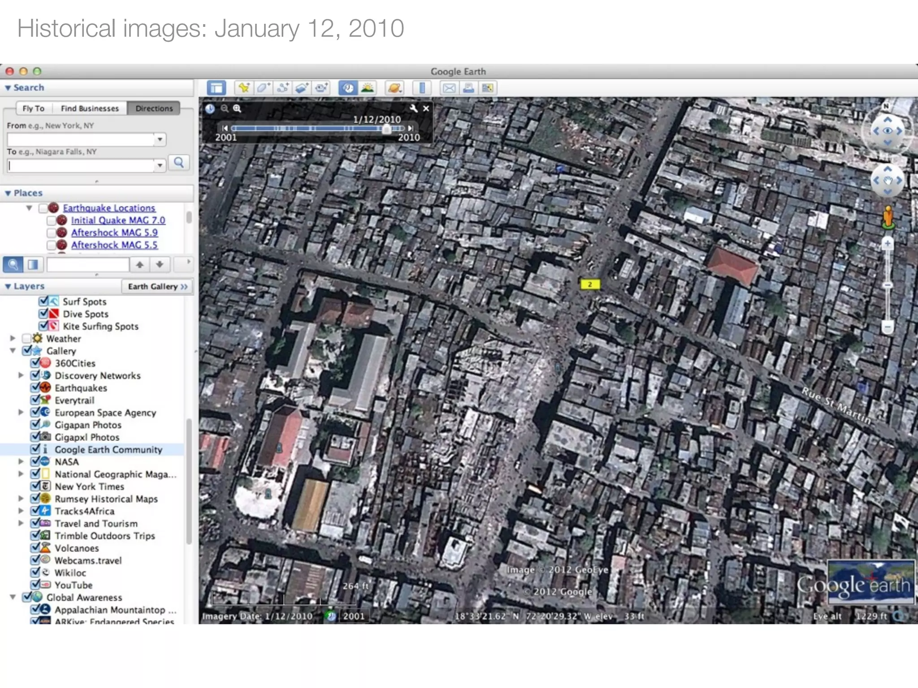Reset north on the look compass ring
Screen dimensions: 918x688
(886, 106)
